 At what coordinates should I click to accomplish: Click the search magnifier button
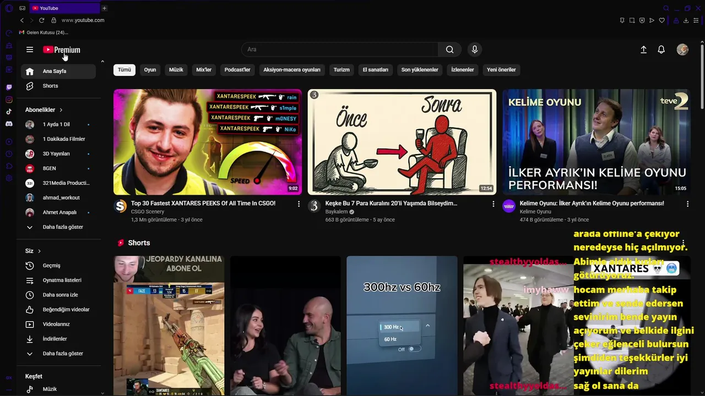pos(450,50)
